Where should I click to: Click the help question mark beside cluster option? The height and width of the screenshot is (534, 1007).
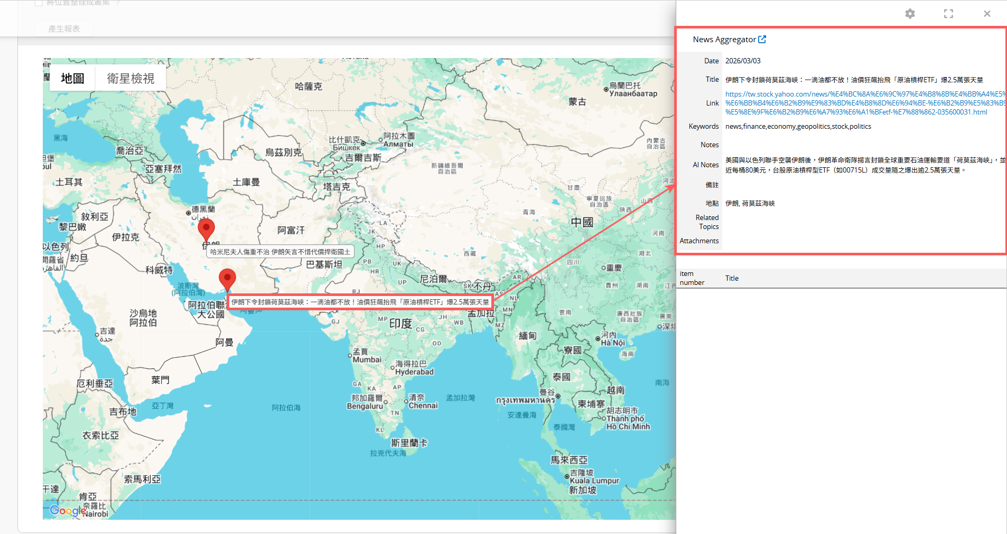click(118, 3)
